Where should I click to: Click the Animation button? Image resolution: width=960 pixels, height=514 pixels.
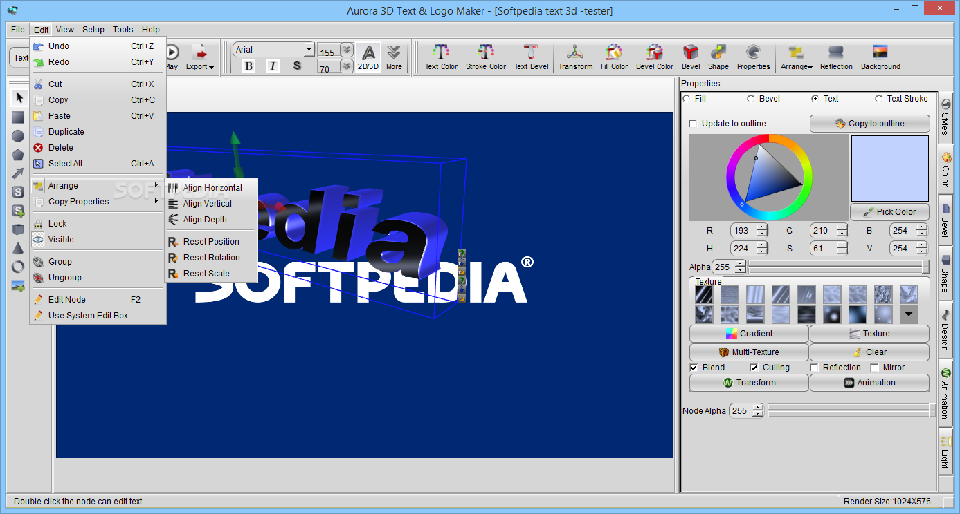coord(869,383)
